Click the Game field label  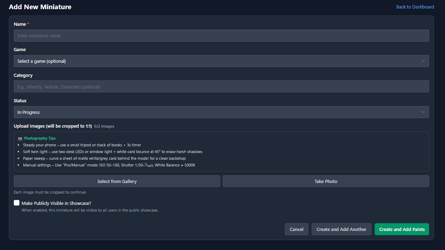(x=20, y=50)
